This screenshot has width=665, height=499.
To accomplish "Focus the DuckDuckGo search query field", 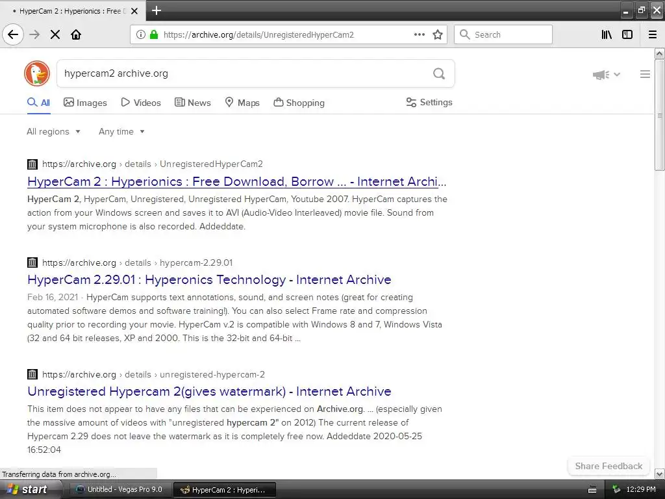I will tap(244, 73).
